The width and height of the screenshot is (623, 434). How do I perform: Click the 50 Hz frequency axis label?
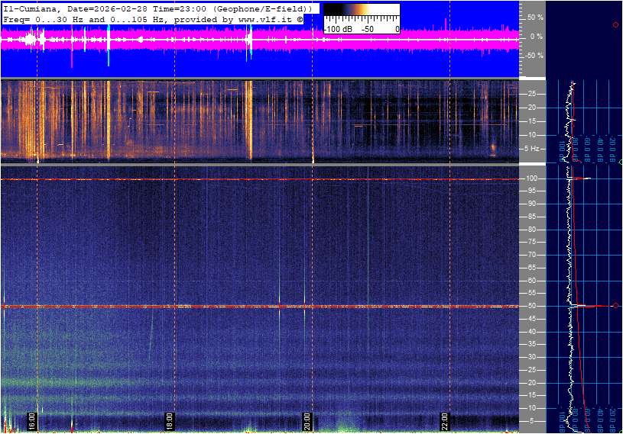(533, 306)
